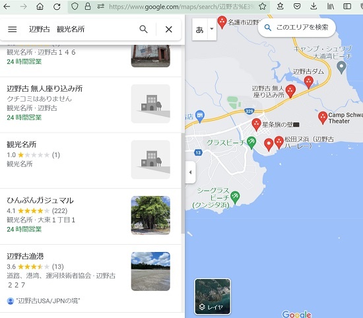Reload the page with the refresh icon

pyautogui.click(x=57, y=7)
